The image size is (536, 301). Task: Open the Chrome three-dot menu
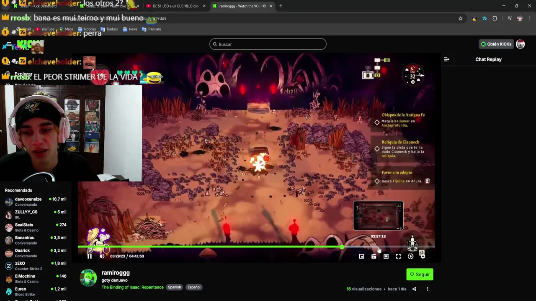point(530,18)
